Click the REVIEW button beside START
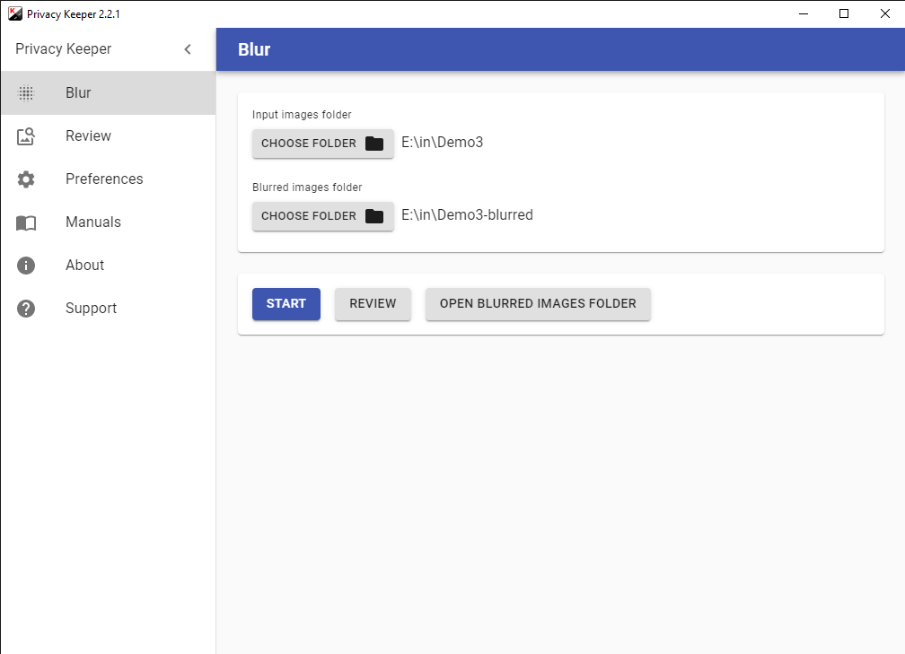Viewport: 905px width, 654px height. 373,304
